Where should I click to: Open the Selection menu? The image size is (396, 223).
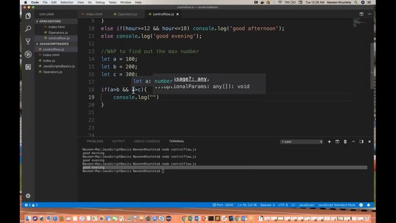(67, 2)
